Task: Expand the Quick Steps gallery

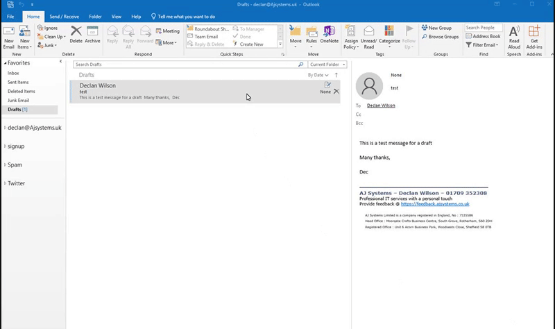Action: pos(280,44)
